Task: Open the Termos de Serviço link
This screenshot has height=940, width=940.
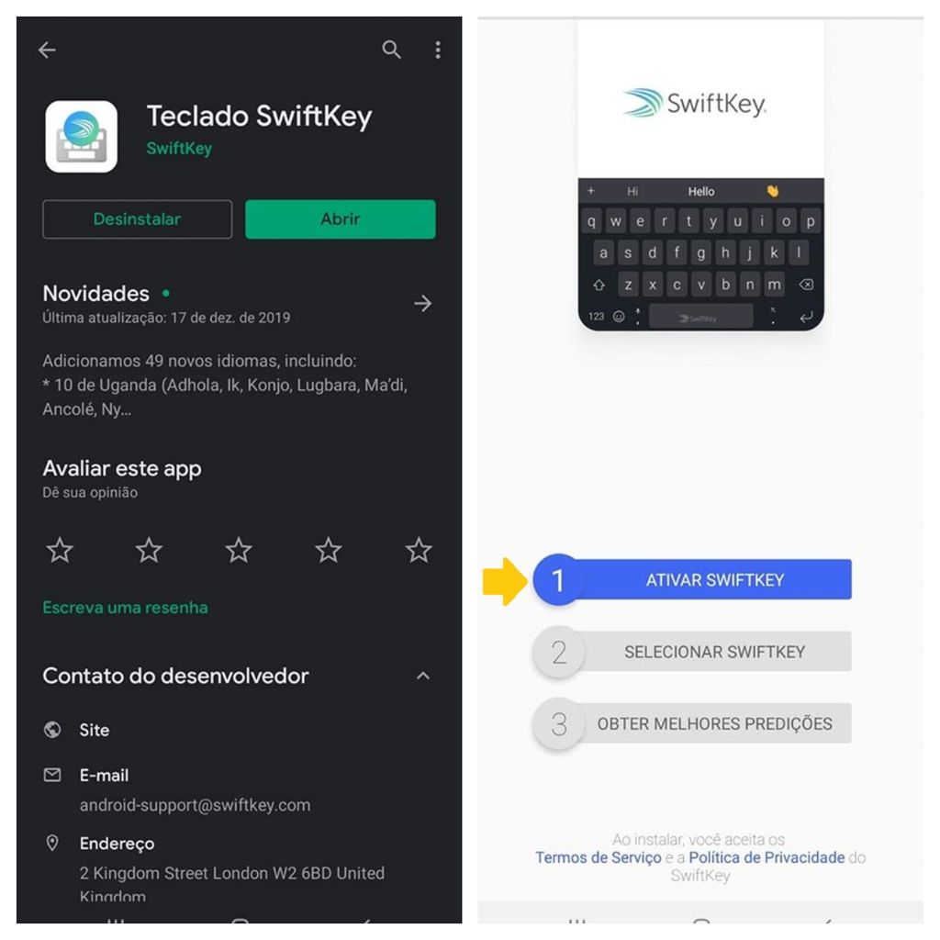Action: pyautogui.click(x=599, y=858)
